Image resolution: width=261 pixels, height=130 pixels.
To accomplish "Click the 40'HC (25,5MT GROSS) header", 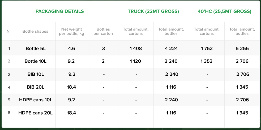I will 224,11.
